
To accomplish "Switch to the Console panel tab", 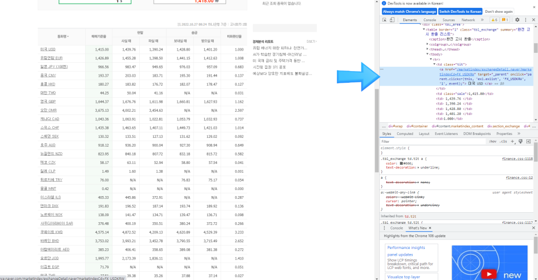I will click(429, 20).
